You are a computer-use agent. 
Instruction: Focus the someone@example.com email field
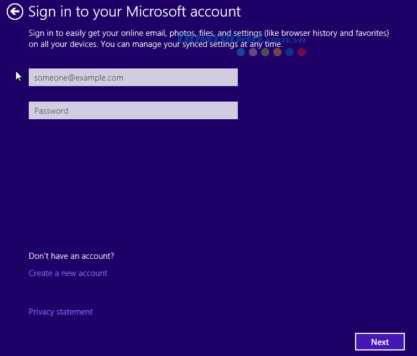click(133, 77)
